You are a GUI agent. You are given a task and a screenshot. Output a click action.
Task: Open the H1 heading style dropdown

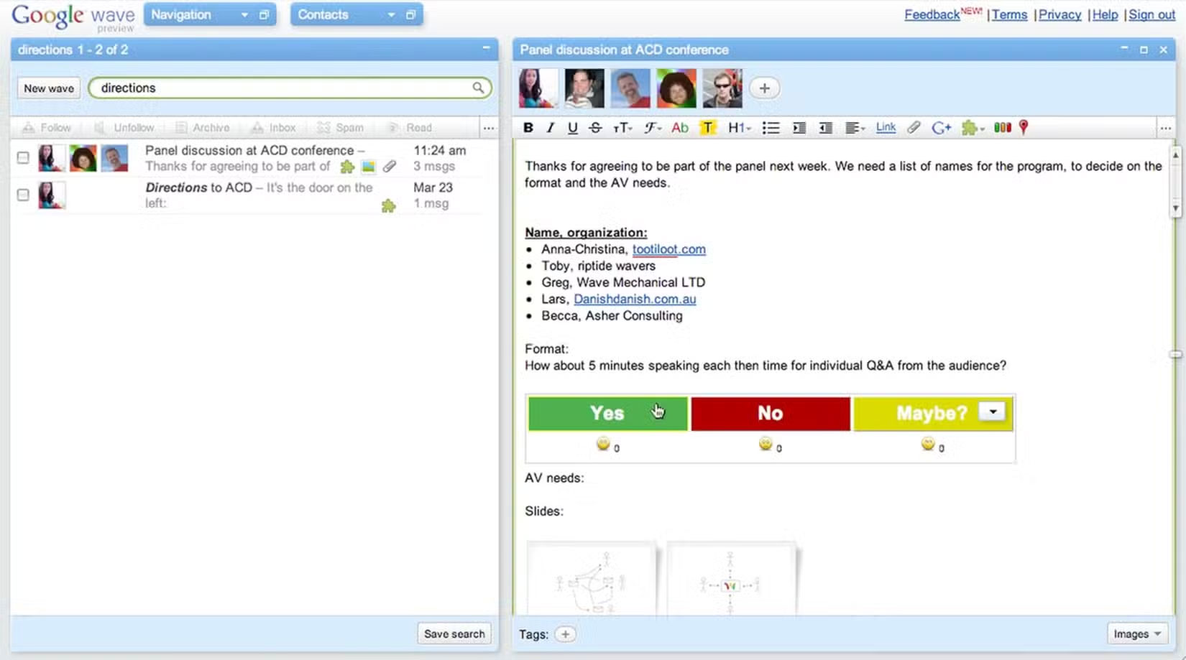739,128
